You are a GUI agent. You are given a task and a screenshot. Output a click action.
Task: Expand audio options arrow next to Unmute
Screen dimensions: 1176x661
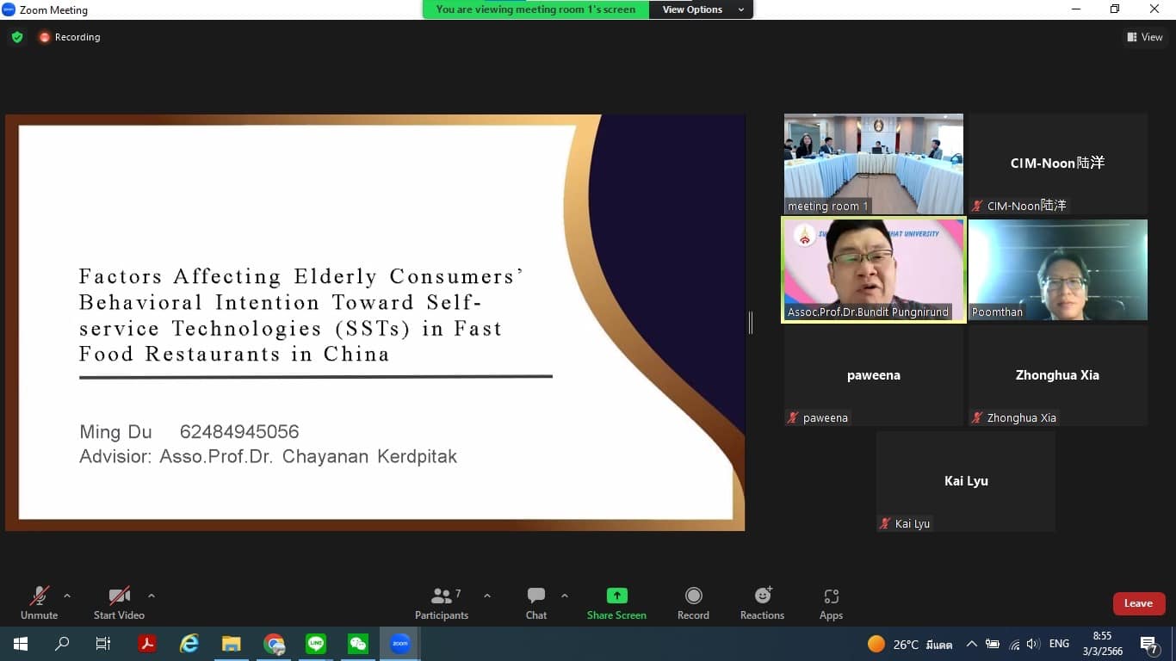pyautogui.click(x=67, y=596)
